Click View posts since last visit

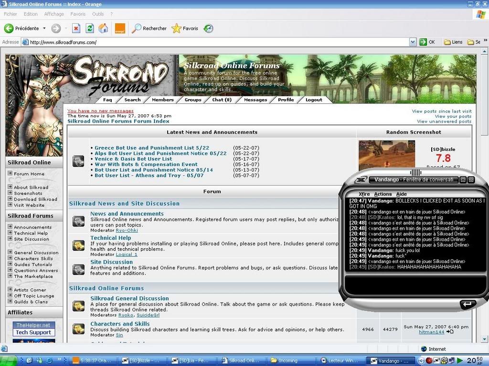[441, 111]
